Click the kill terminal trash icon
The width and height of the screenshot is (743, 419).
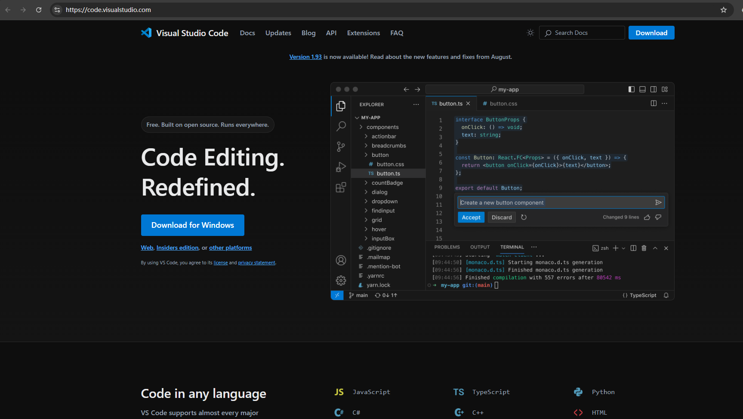644,248
